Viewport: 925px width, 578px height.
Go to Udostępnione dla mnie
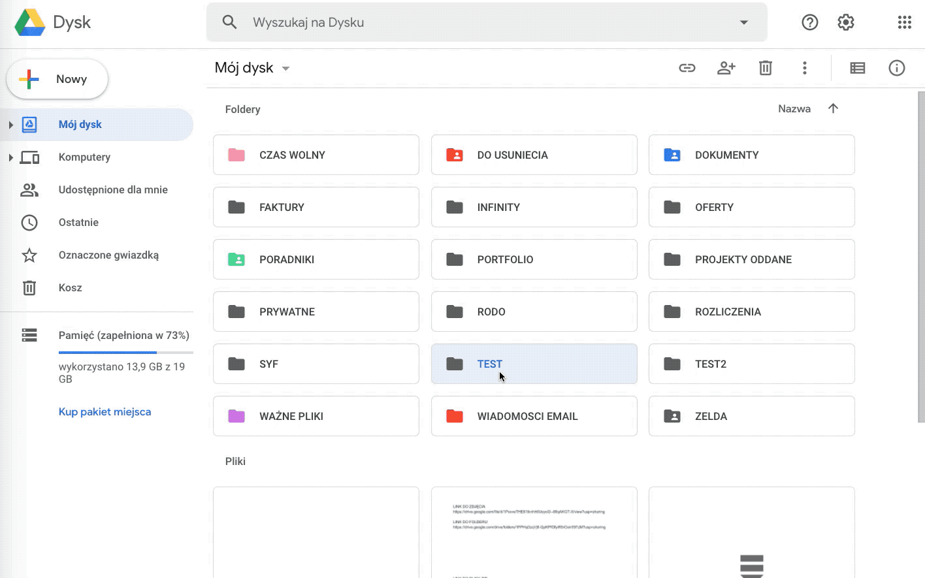pyautogui.click(x=112, y=189)
